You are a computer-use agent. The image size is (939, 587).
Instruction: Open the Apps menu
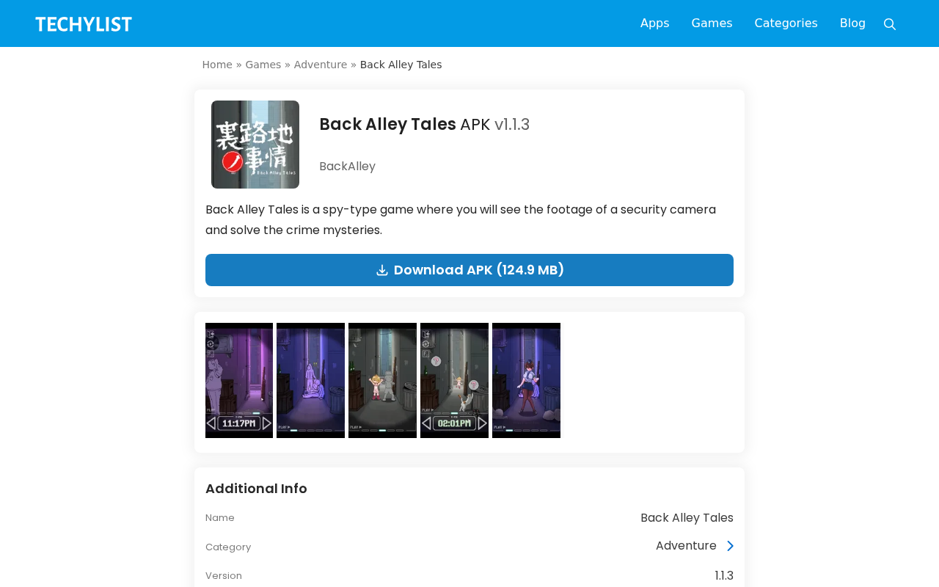654,23
